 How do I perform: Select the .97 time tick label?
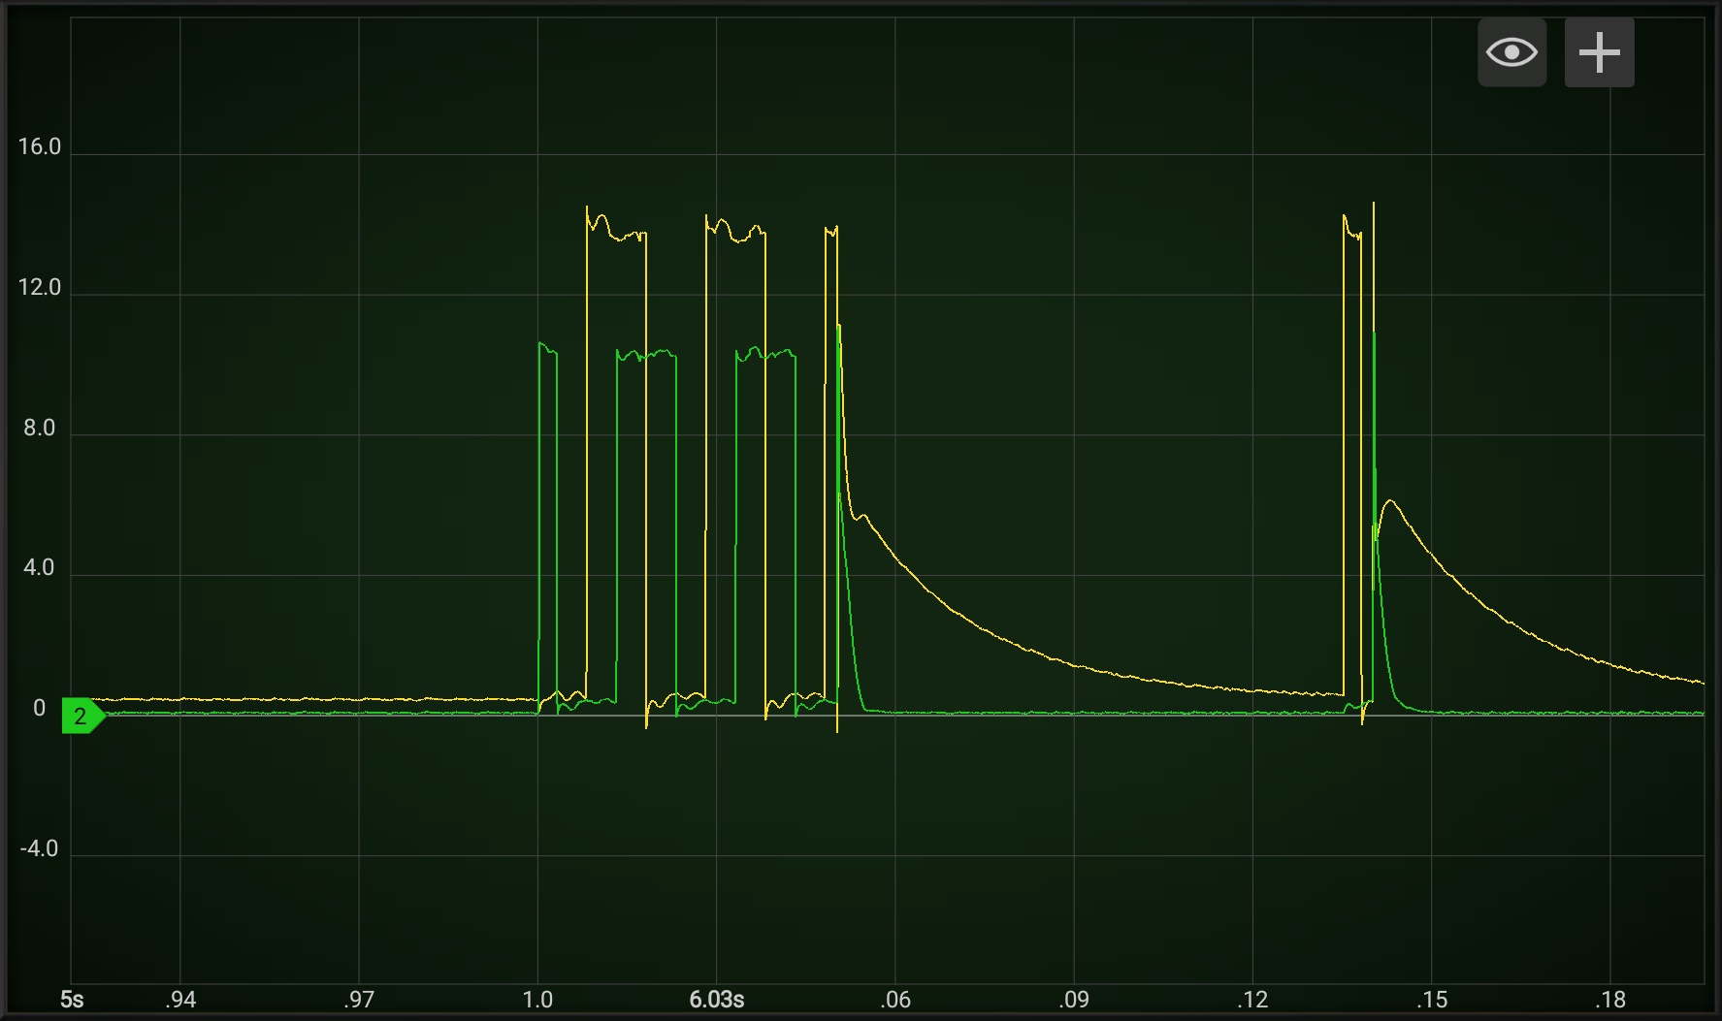pyautogui.click(x=359, y=1000)
